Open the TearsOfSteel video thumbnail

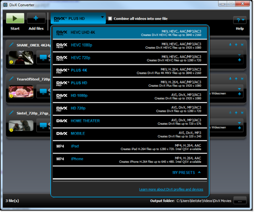[21, 92]
